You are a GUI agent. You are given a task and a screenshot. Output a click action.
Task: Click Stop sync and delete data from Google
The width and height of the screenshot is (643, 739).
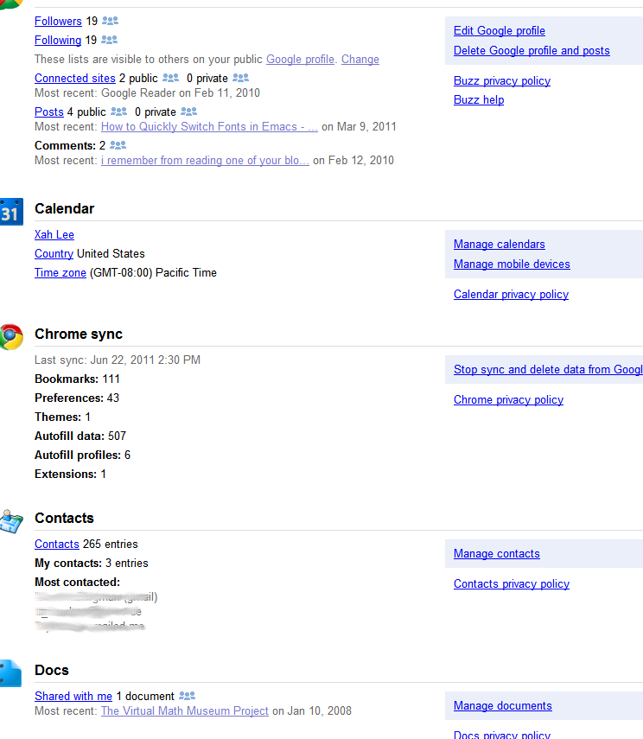548,370
